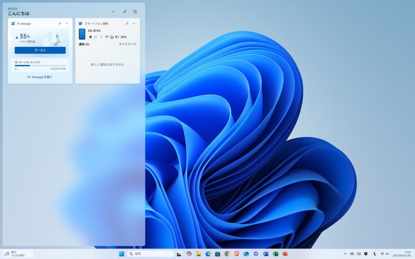Screen dimensions: 415x259
Task: Click the add widget plus icon
Action: (113, 12)
